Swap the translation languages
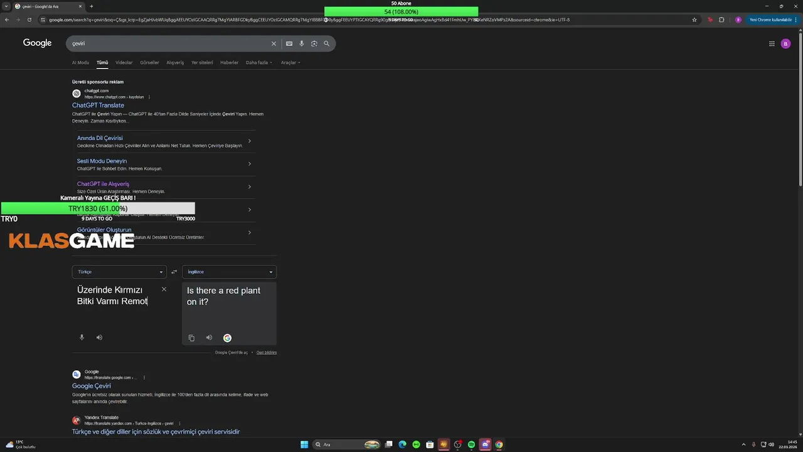Image resolution: width=803 pixels, height=452 pixels. [174, 272]
